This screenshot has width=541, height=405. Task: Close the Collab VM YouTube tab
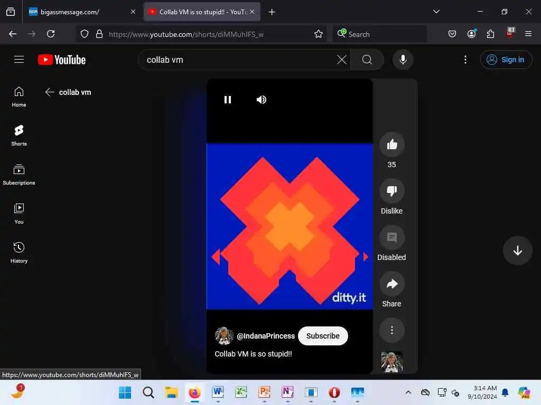click(x=252, y=12)
